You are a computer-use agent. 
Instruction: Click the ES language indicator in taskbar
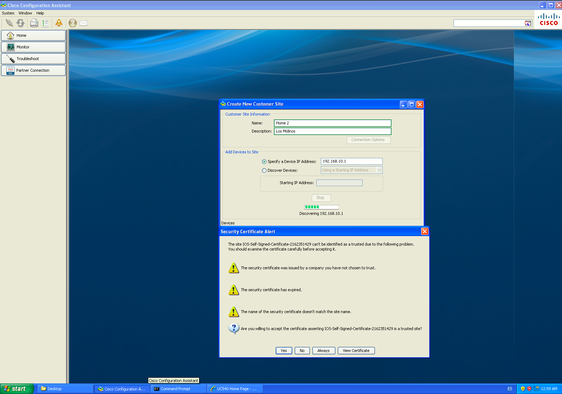pyautogui.click(x=510, y=389)
